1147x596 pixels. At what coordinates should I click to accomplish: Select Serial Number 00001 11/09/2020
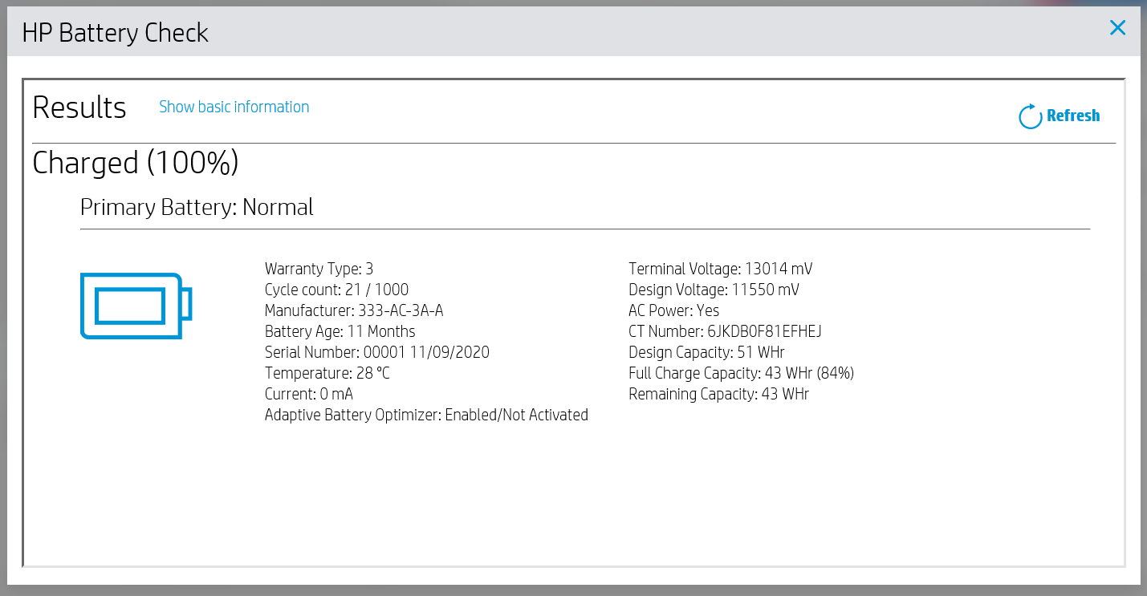(377, 352)
